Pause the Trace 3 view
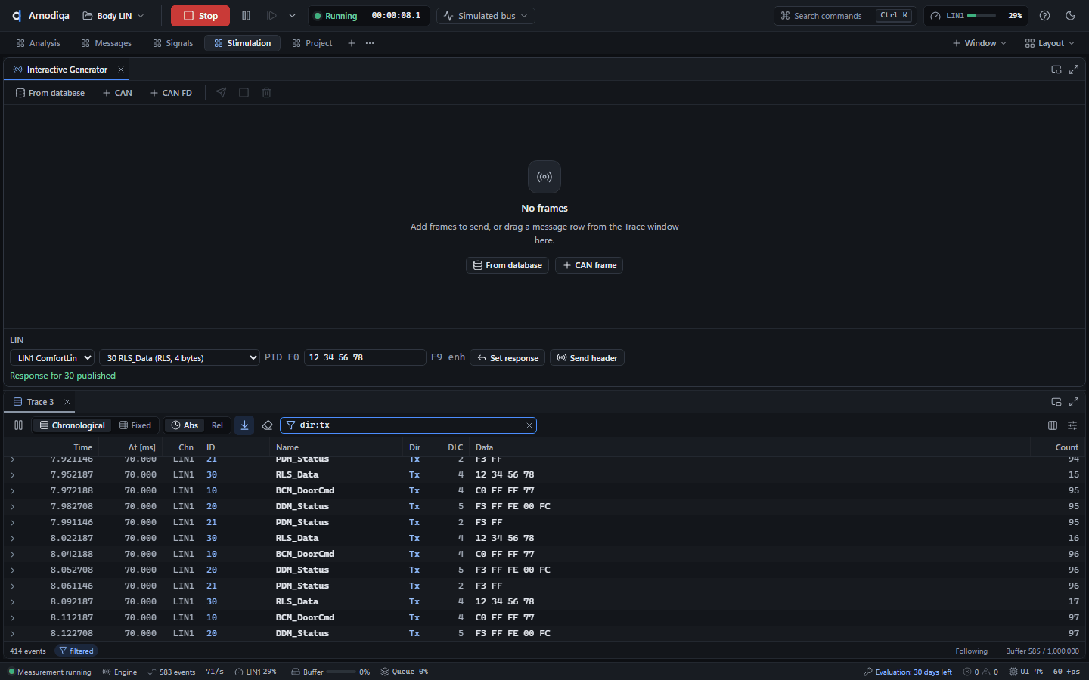 (19, 425)
